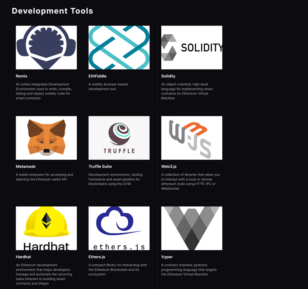The image size is (308, 289).
Task: Click the Metamask fox logo
Action: (x=46, y=138)
